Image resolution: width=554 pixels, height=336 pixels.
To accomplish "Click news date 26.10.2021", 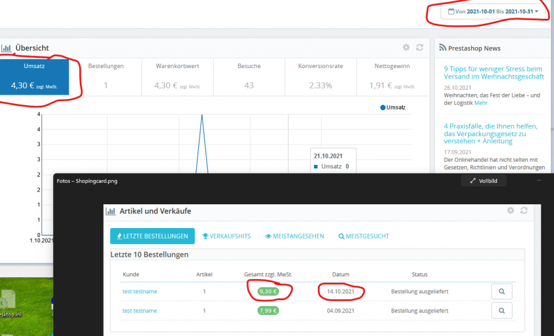I will coord(458,87).
